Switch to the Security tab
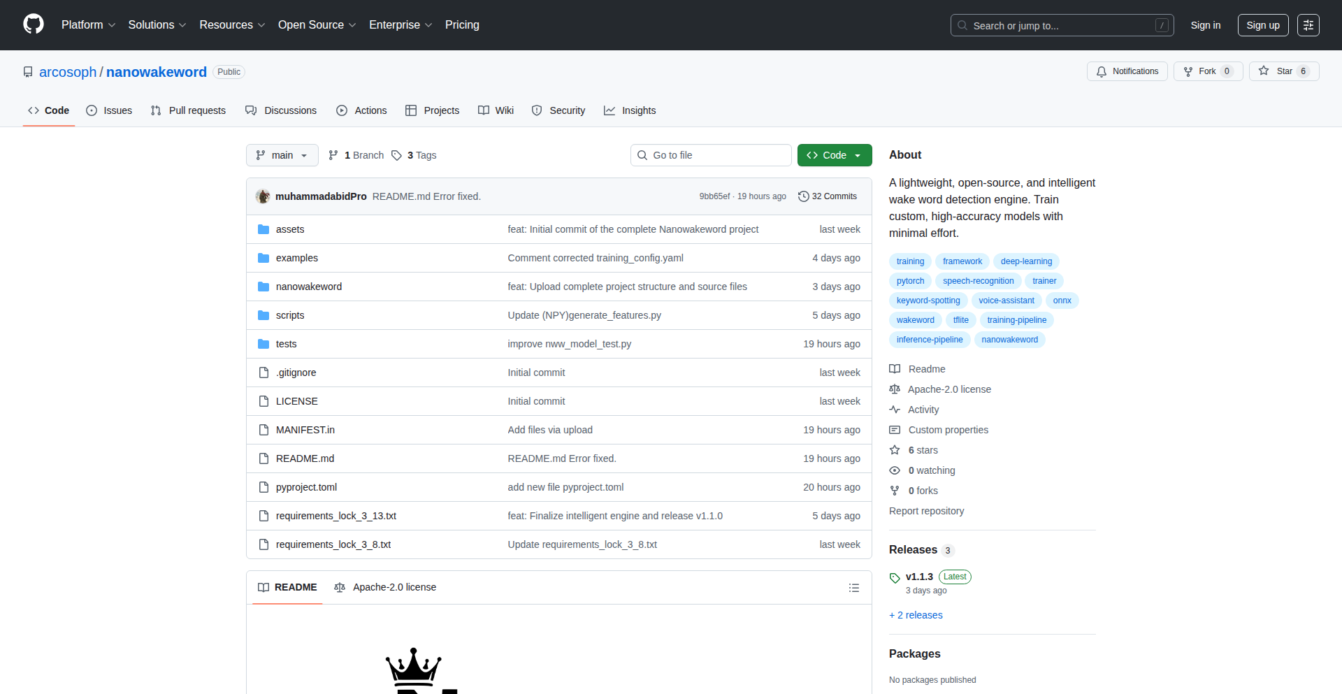 (558, 110)
